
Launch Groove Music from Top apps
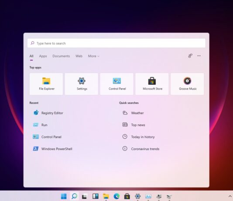(x=187, y=84)
